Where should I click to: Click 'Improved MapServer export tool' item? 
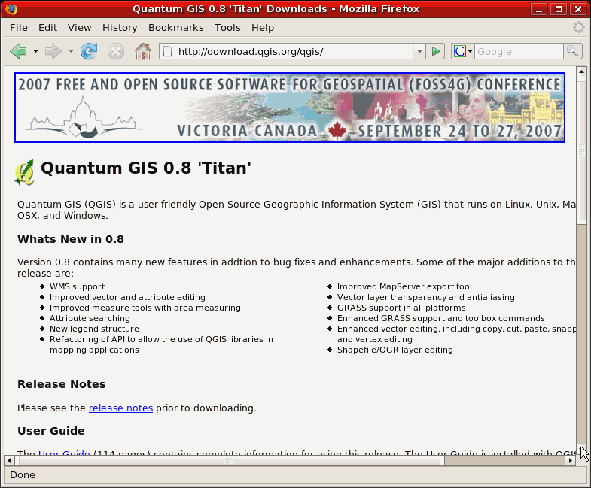404,286
